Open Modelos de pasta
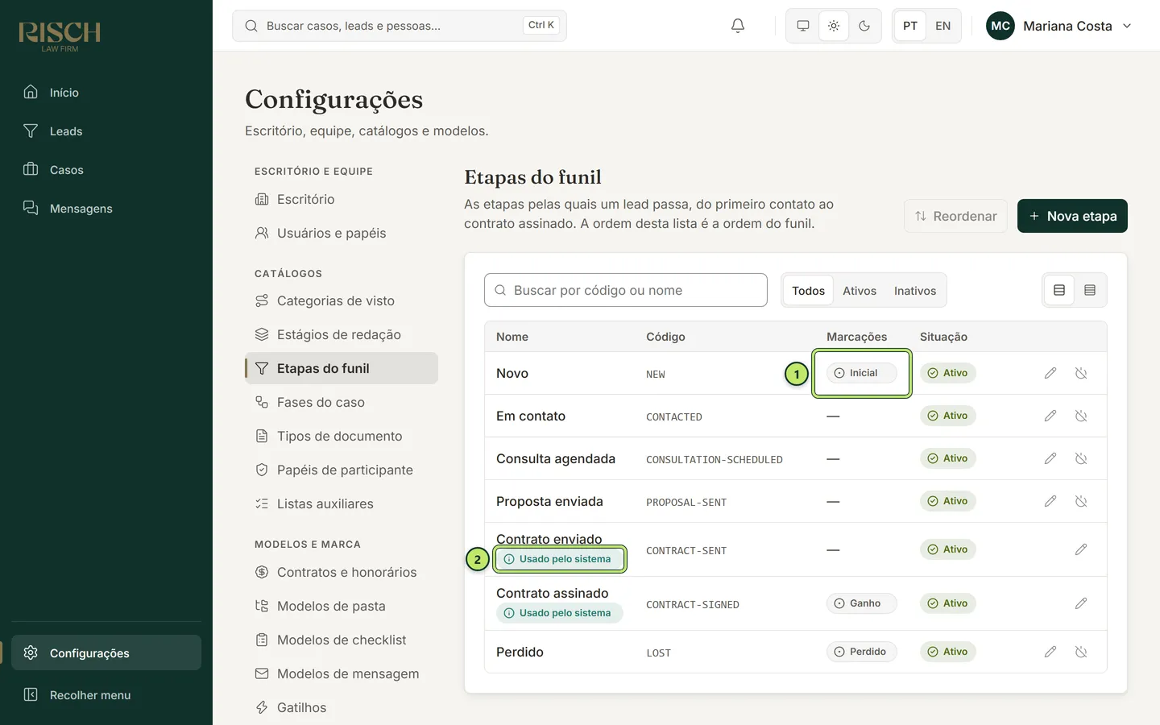 click(342, 606)
